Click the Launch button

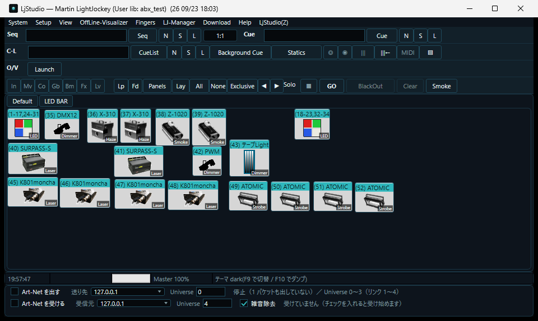click(x=44, y=69)
